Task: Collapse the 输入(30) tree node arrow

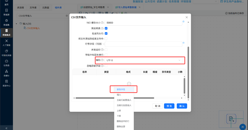Action: click(16, 24)
